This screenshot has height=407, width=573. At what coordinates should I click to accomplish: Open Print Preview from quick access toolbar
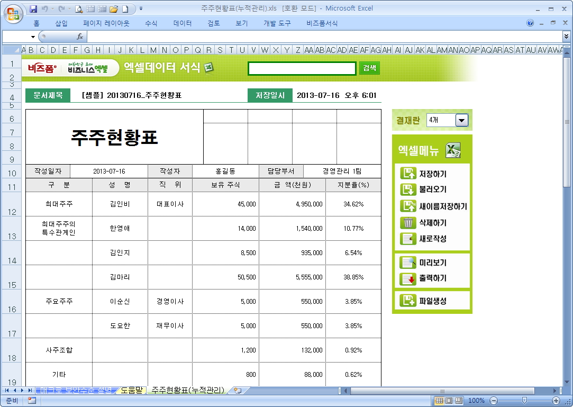coord(79,9)
